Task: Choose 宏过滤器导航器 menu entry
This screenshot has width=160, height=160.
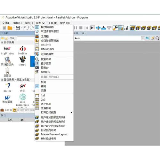Action: coord(54,31)
